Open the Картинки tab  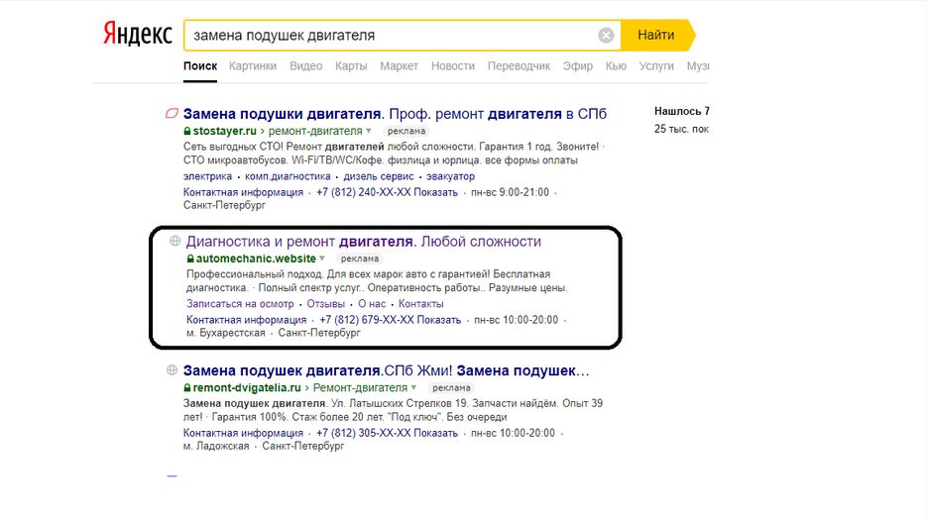coord(253,66)
